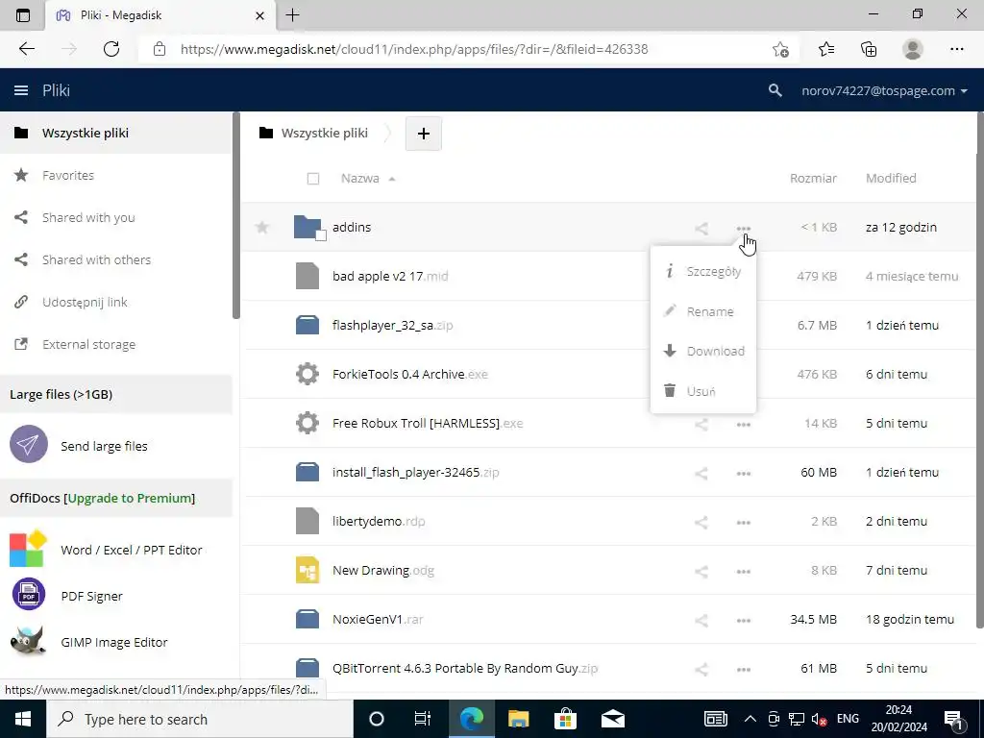Tick the addins folder checkbox
Viewport: 984px width, 738px height.
click(321, 236)
